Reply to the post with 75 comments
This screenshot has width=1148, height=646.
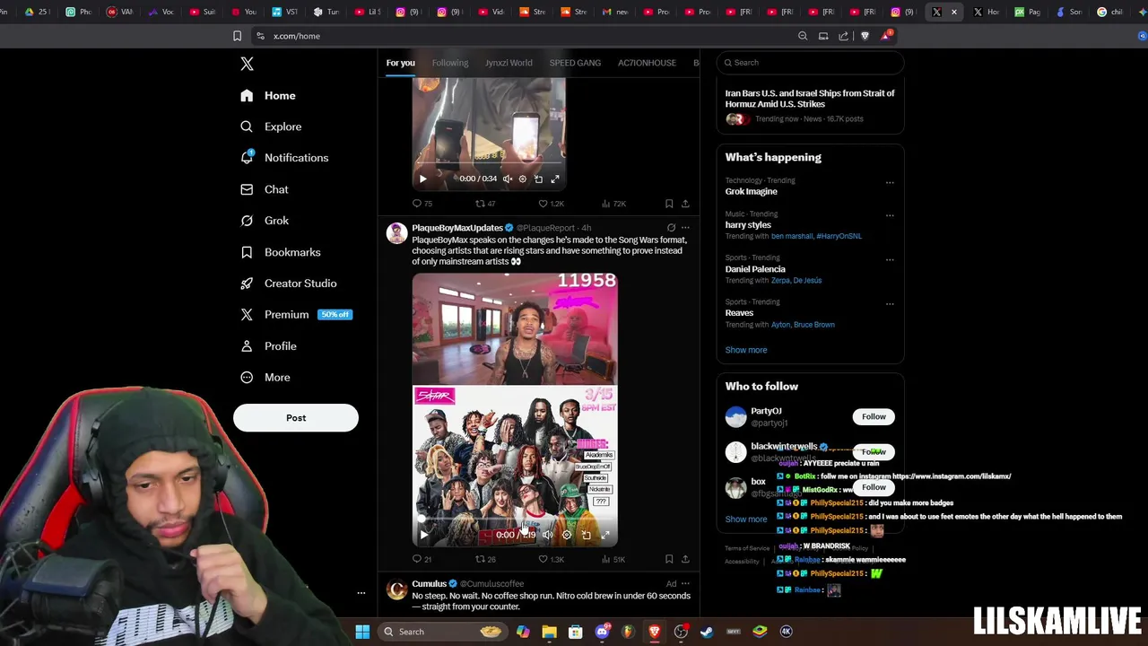point(422,204)
